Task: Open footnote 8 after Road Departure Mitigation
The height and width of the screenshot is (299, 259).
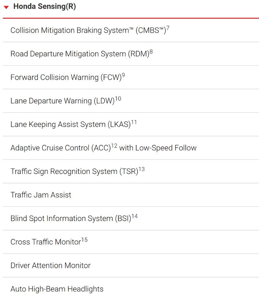Action: pos(151,52)
